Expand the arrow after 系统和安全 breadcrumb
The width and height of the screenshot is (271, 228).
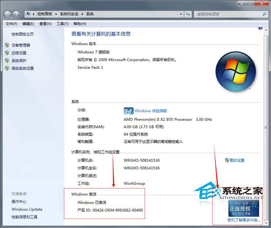pos(82,14)
